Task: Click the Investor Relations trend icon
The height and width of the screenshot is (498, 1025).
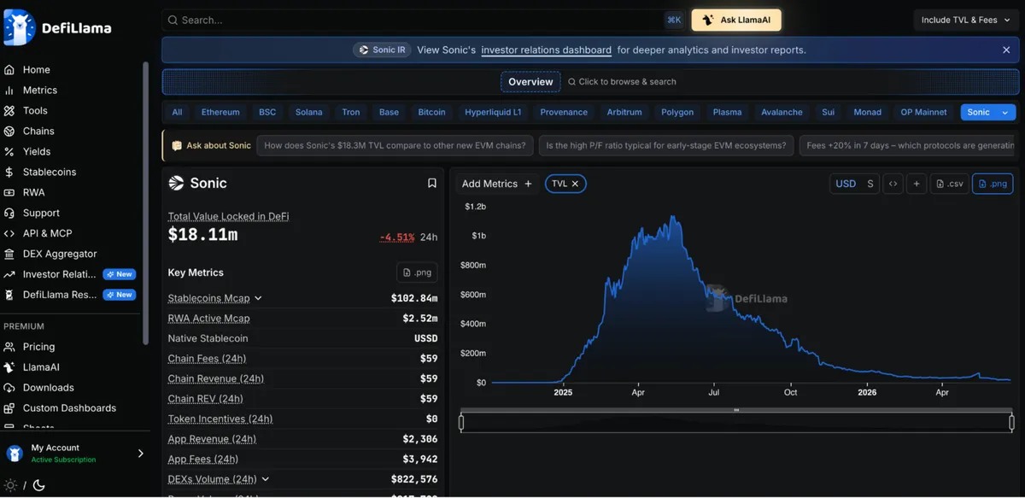Action: pos(9,275)
